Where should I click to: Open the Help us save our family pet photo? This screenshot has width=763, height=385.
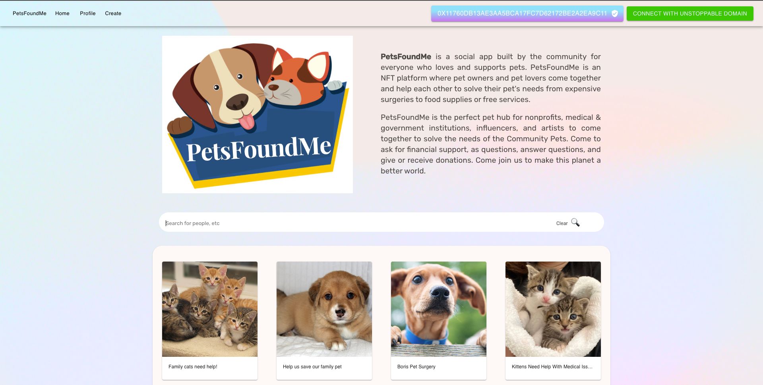pyautogui.click(x=324, y=309)
